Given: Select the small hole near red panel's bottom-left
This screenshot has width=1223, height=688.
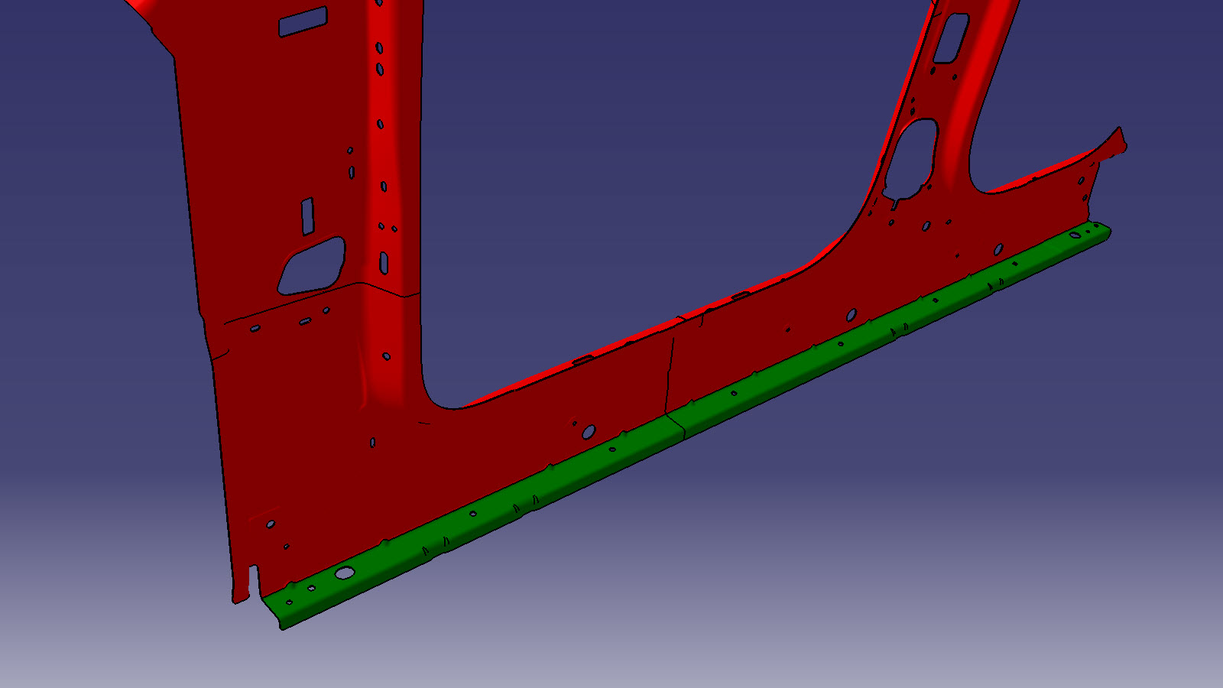Looking at the screenshot, I should point(271,524).
